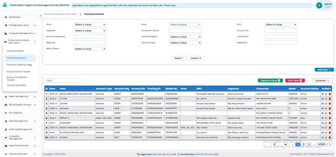View account details for JARIN AKTER row
Screen dimensions: 336x157
[x=323, y=94]
